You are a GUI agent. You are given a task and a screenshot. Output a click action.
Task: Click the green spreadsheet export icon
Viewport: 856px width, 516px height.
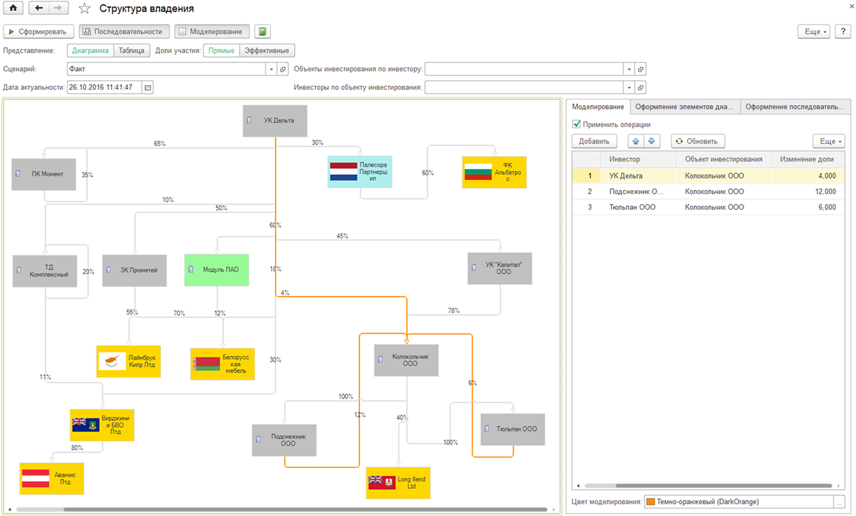click(x=263, y=32)
